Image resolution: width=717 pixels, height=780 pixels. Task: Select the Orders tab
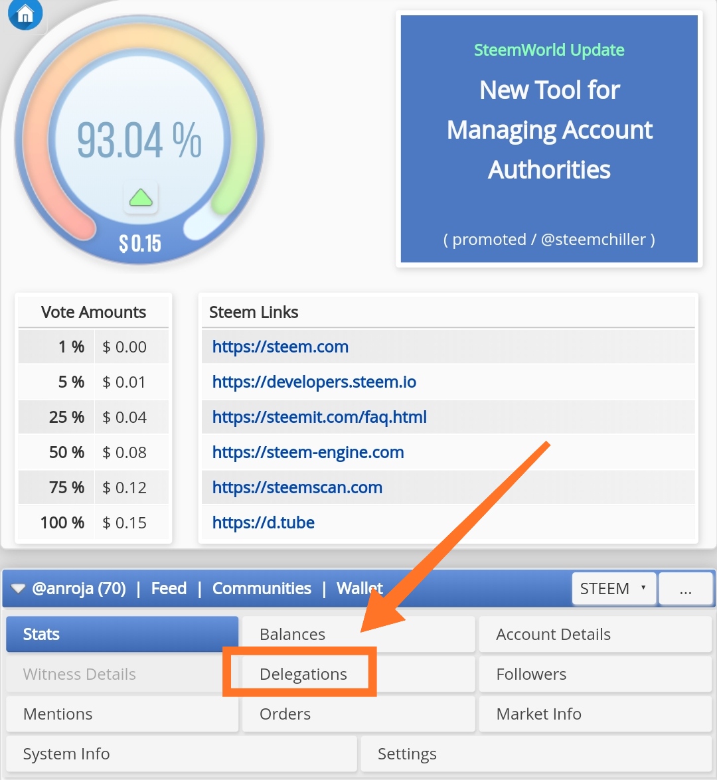coord(358,714)
